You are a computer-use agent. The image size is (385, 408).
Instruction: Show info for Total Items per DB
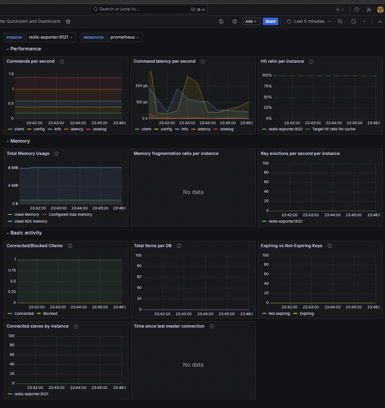click(179, 246)
